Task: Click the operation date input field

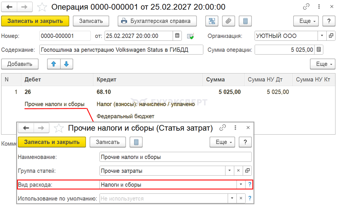Action: [139, 36]
